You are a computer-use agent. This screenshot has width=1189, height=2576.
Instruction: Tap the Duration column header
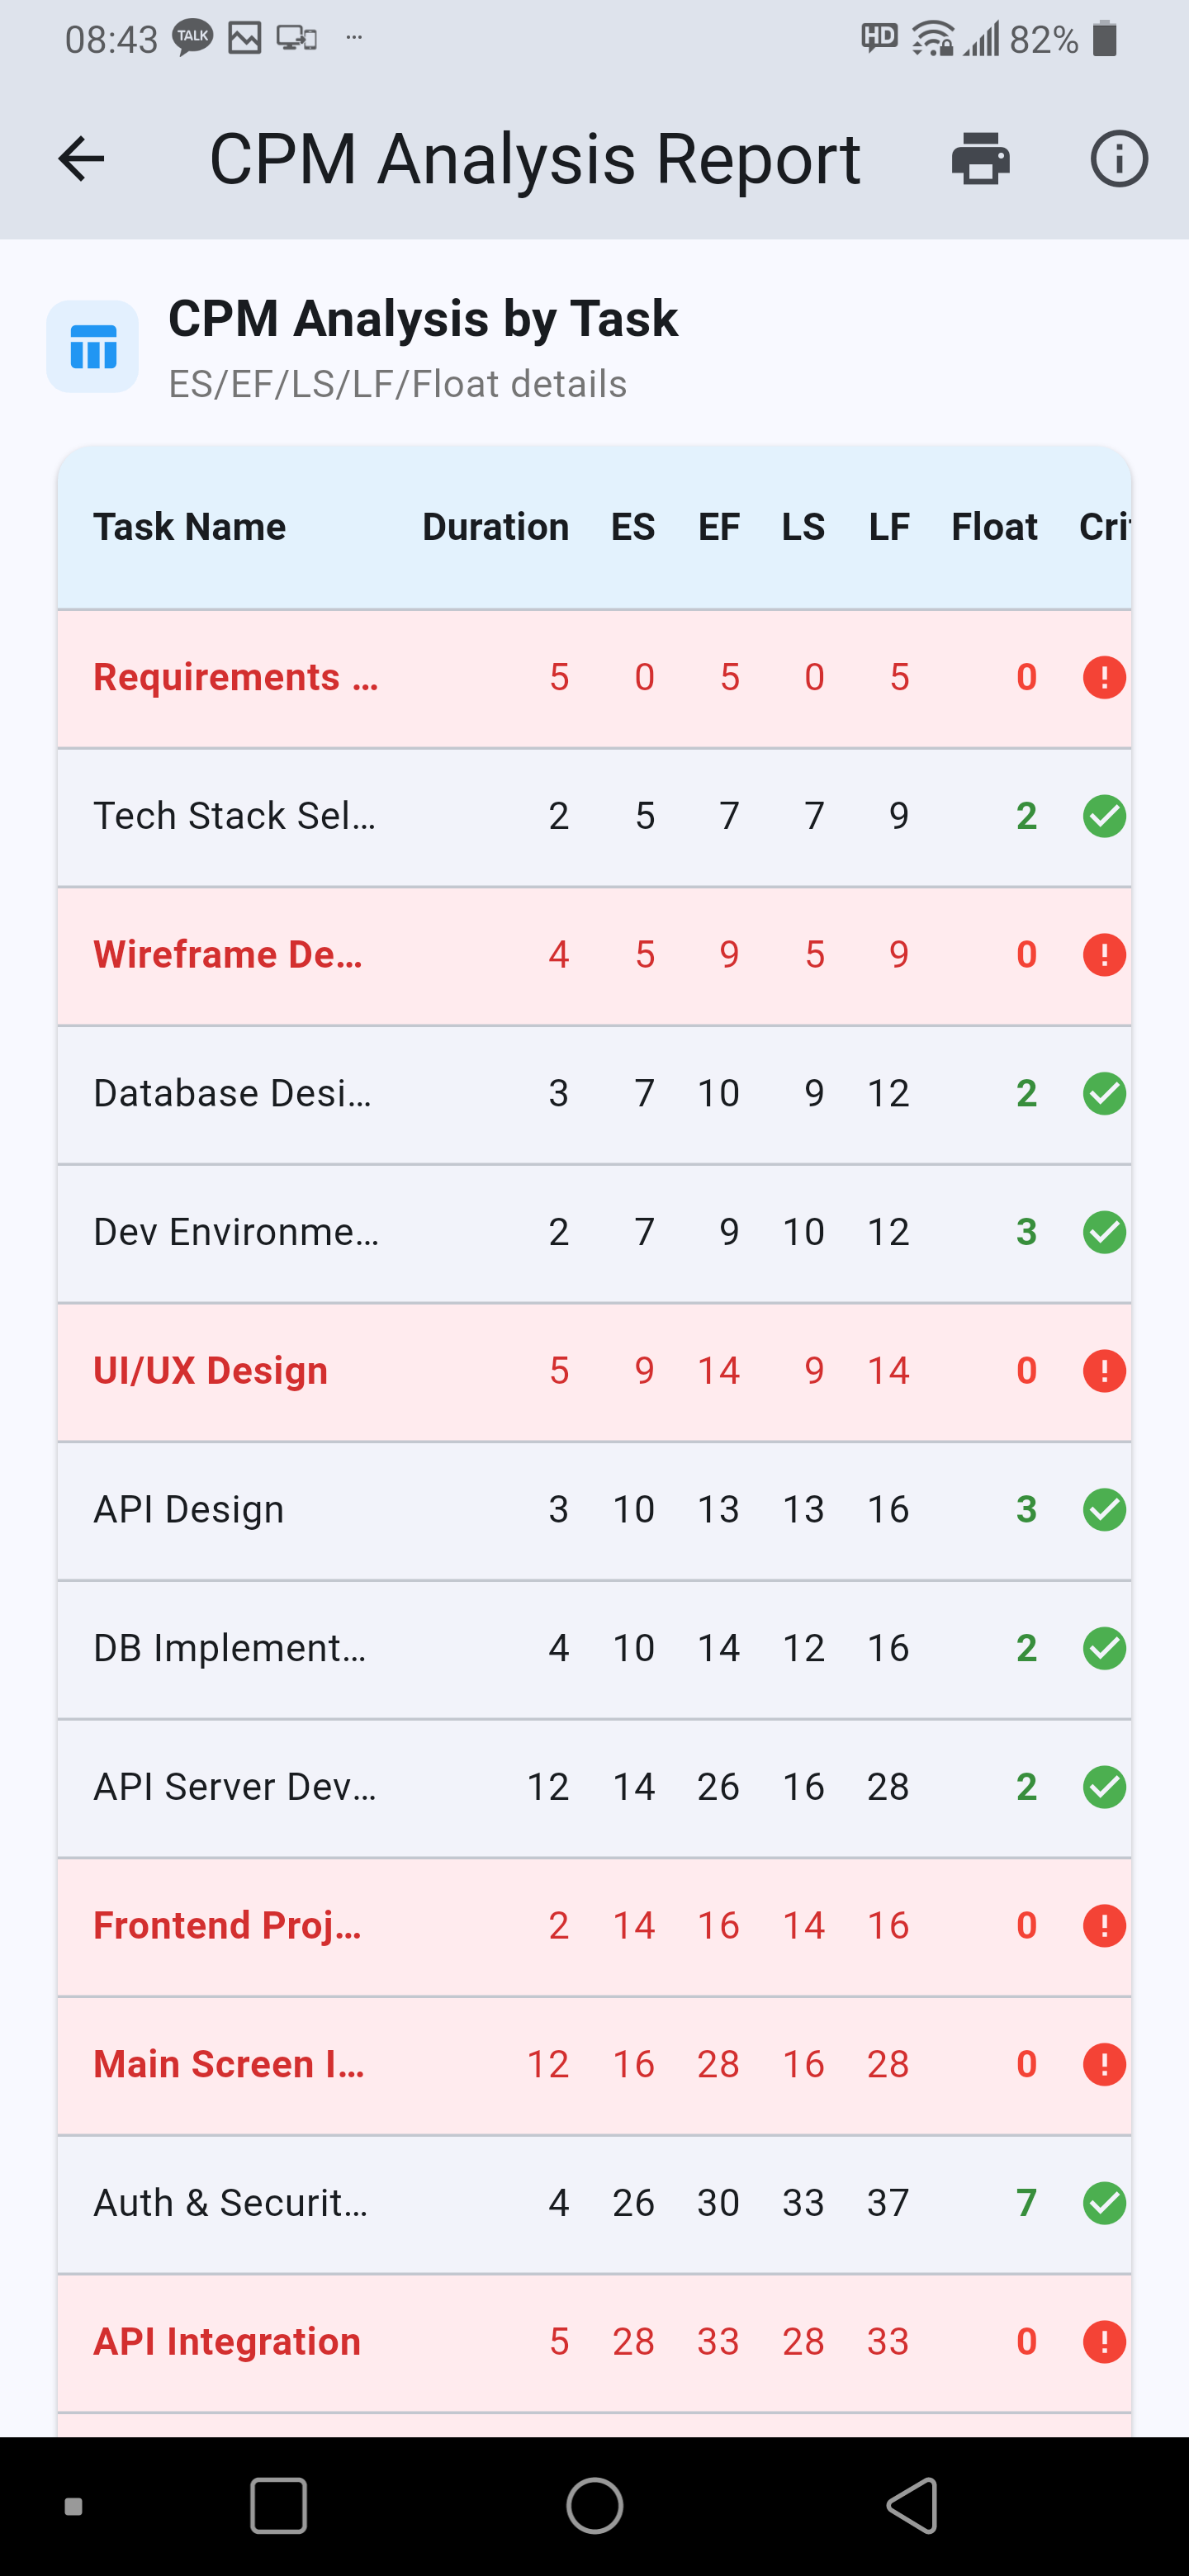tap(495, 527)
